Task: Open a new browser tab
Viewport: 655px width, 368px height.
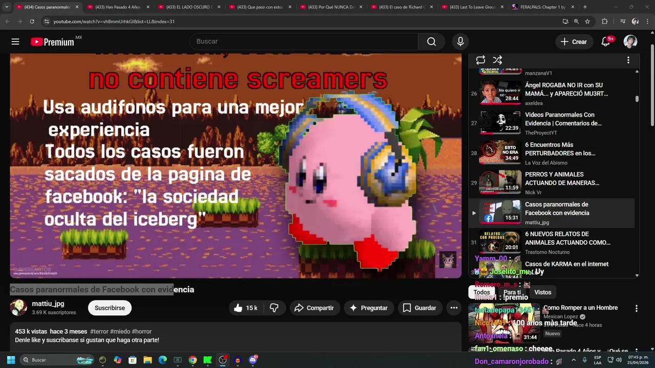Action: tap(585, 7)
